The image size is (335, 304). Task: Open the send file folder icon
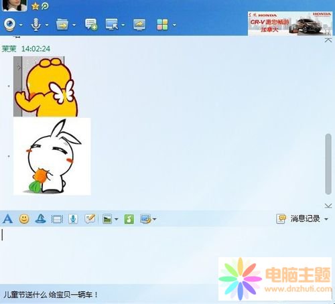pos(62,24)
